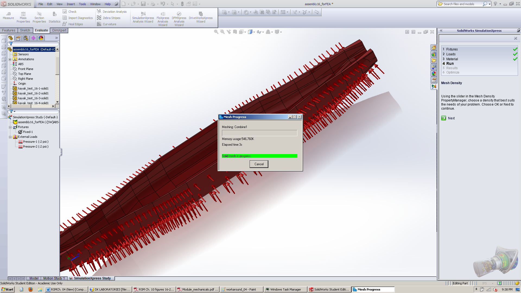Open the Insert menu
The height and width of the screenshot is (293, 521).
click(71, 4)
